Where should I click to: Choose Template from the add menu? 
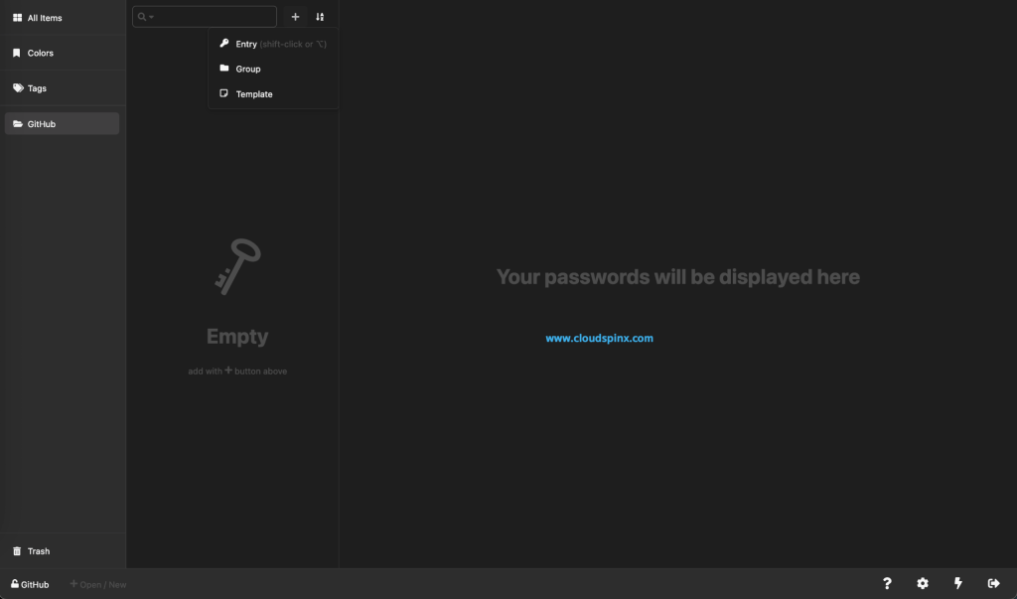[x=254, y=93]
